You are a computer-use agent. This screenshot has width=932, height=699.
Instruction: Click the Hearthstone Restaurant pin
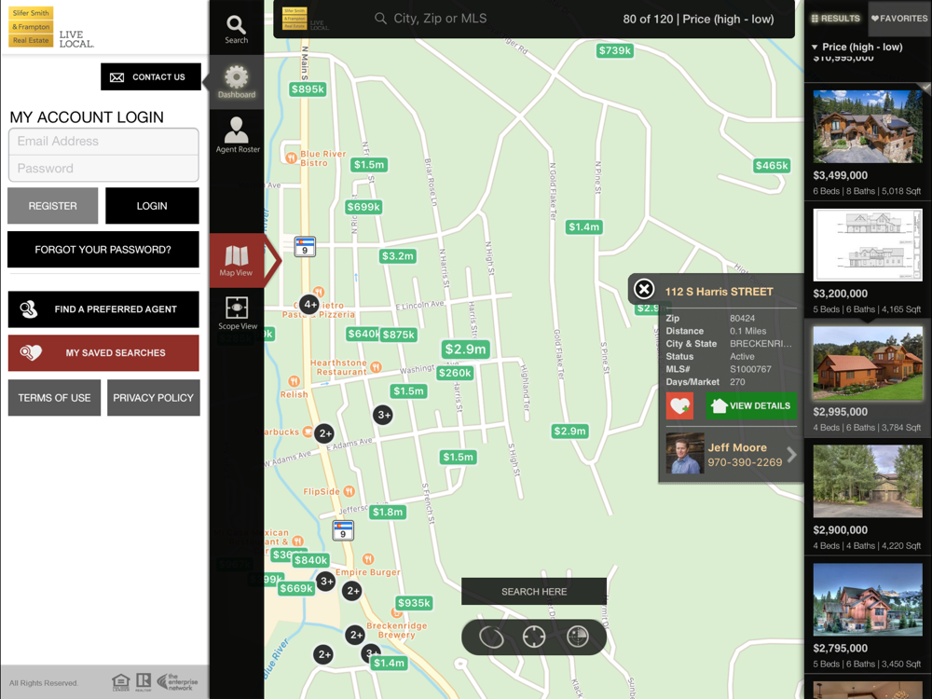pyautogui.click(x=376, y=366)
